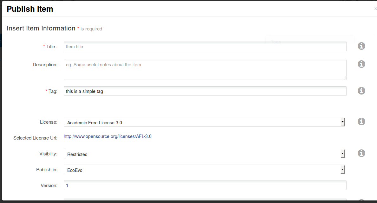
Task: Click the Tag input containing simple tag
Action: (205, 91)
